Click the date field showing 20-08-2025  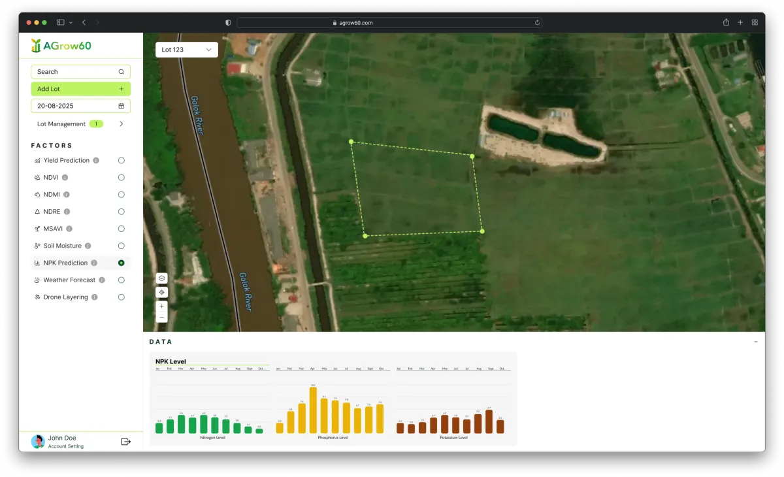[x=80, y=106]
